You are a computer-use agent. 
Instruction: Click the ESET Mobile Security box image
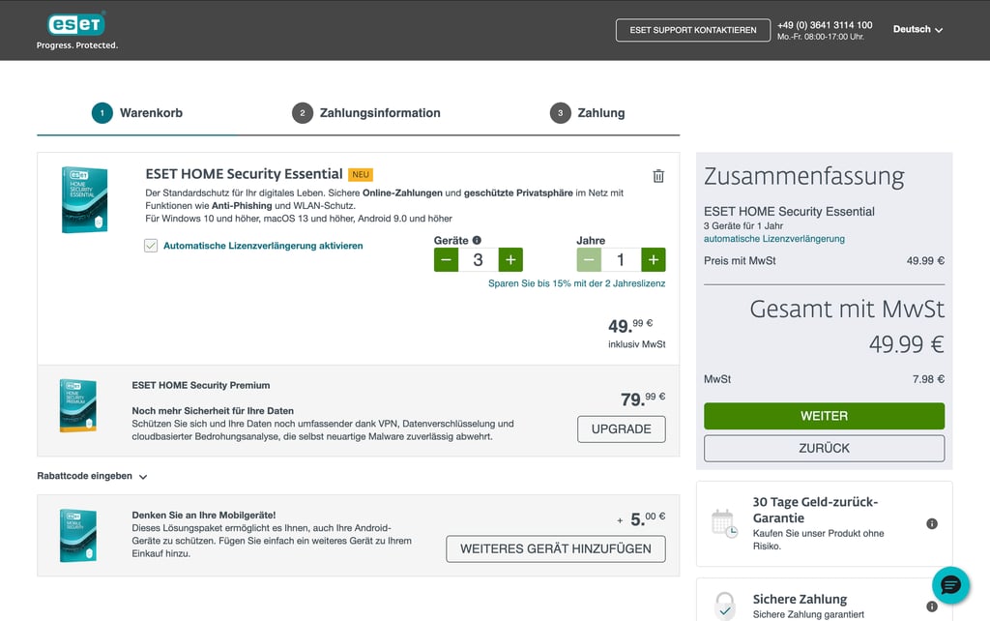77,535
